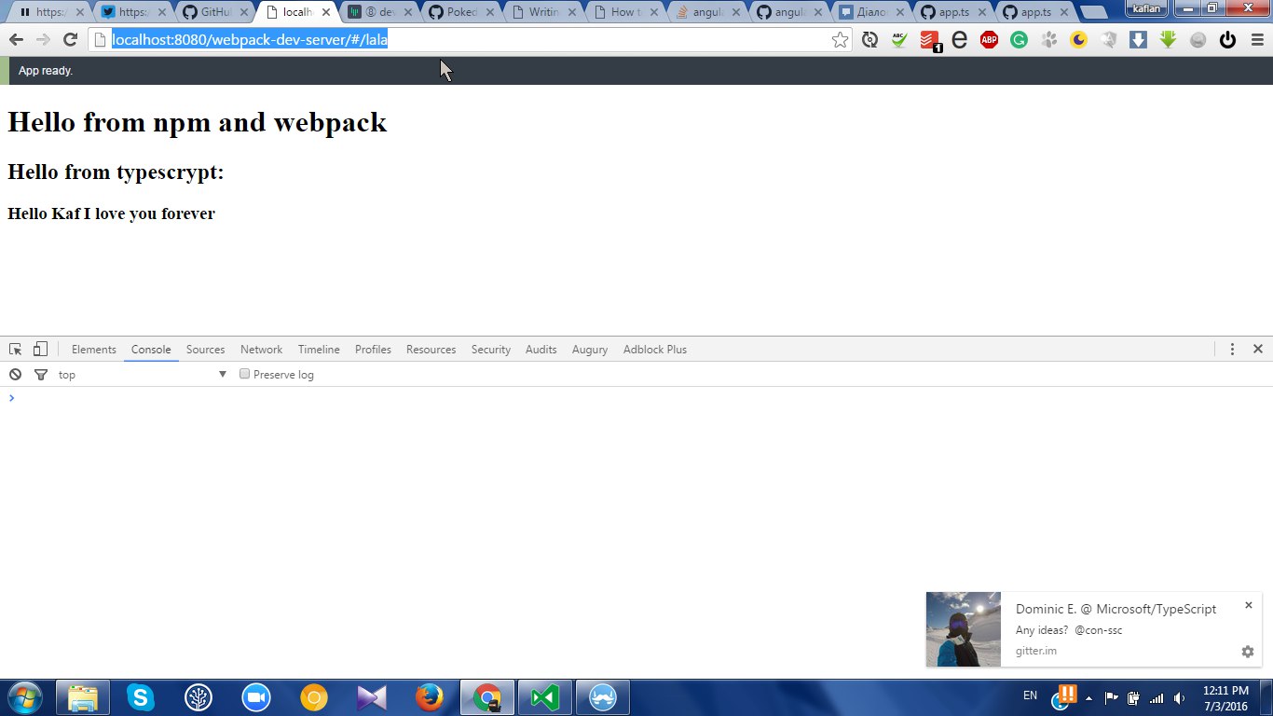The width and height of the screenshot is (1273, 716).
Task: Click the address bar URL field
Action: (470, 39)
